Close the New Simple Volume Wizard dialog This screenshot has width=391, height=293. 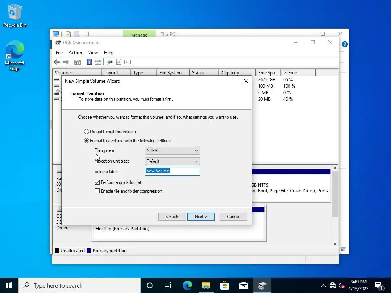pyautogui.click(x=246, y=81)
